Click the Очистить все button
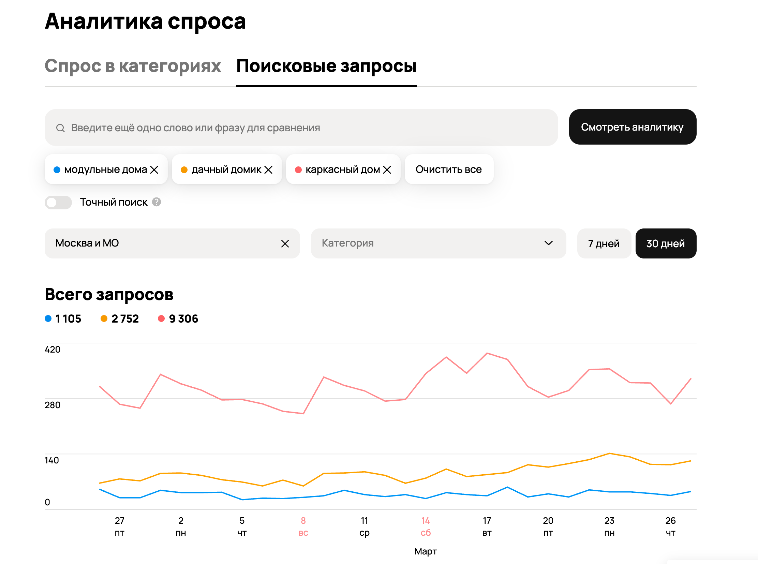Image resolution: width=758 pixels, height=564 pixels. 448,169
